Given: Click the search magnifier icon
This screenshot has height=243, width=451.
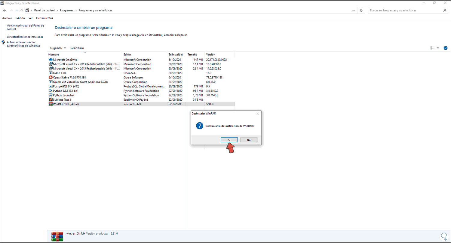Looking at the screenshot, I should click(x=445, y=10).
